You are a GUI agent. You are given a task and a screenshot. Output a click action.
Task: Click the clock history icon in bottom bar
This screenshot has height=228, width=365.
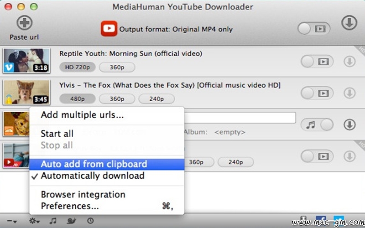[90, 221]
